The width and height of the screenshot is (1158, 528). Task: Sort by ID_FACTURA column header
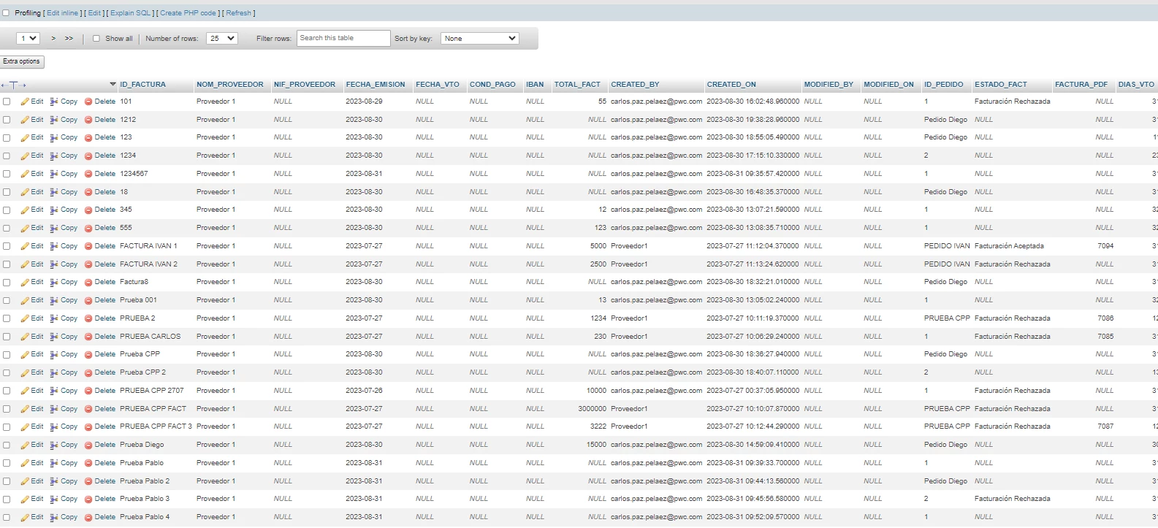(142, 85)
